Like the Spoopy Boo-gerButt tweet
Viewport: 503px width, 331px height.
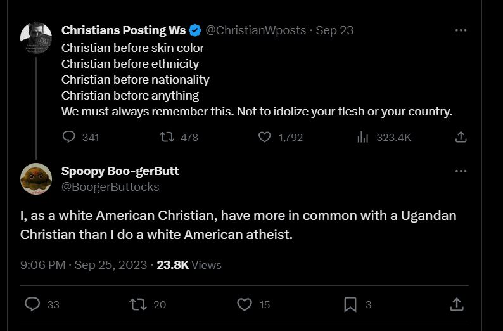(x=245, y=304)
